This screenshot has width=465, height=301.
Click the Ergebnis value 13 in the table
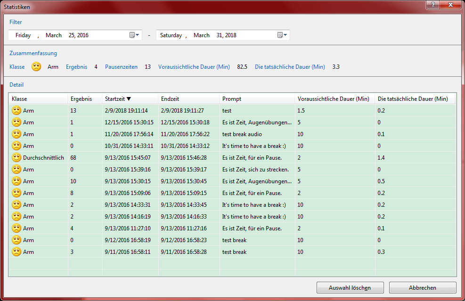[73, 110]
